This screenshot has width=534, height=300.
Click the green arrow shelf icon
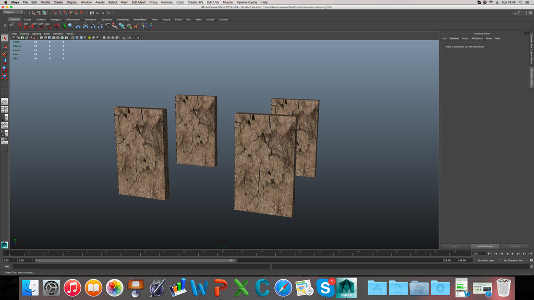point(63,26)
